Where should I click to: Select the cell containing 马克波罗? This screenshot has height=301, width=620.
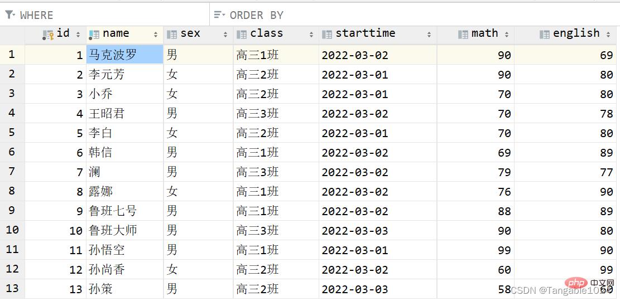124,55
